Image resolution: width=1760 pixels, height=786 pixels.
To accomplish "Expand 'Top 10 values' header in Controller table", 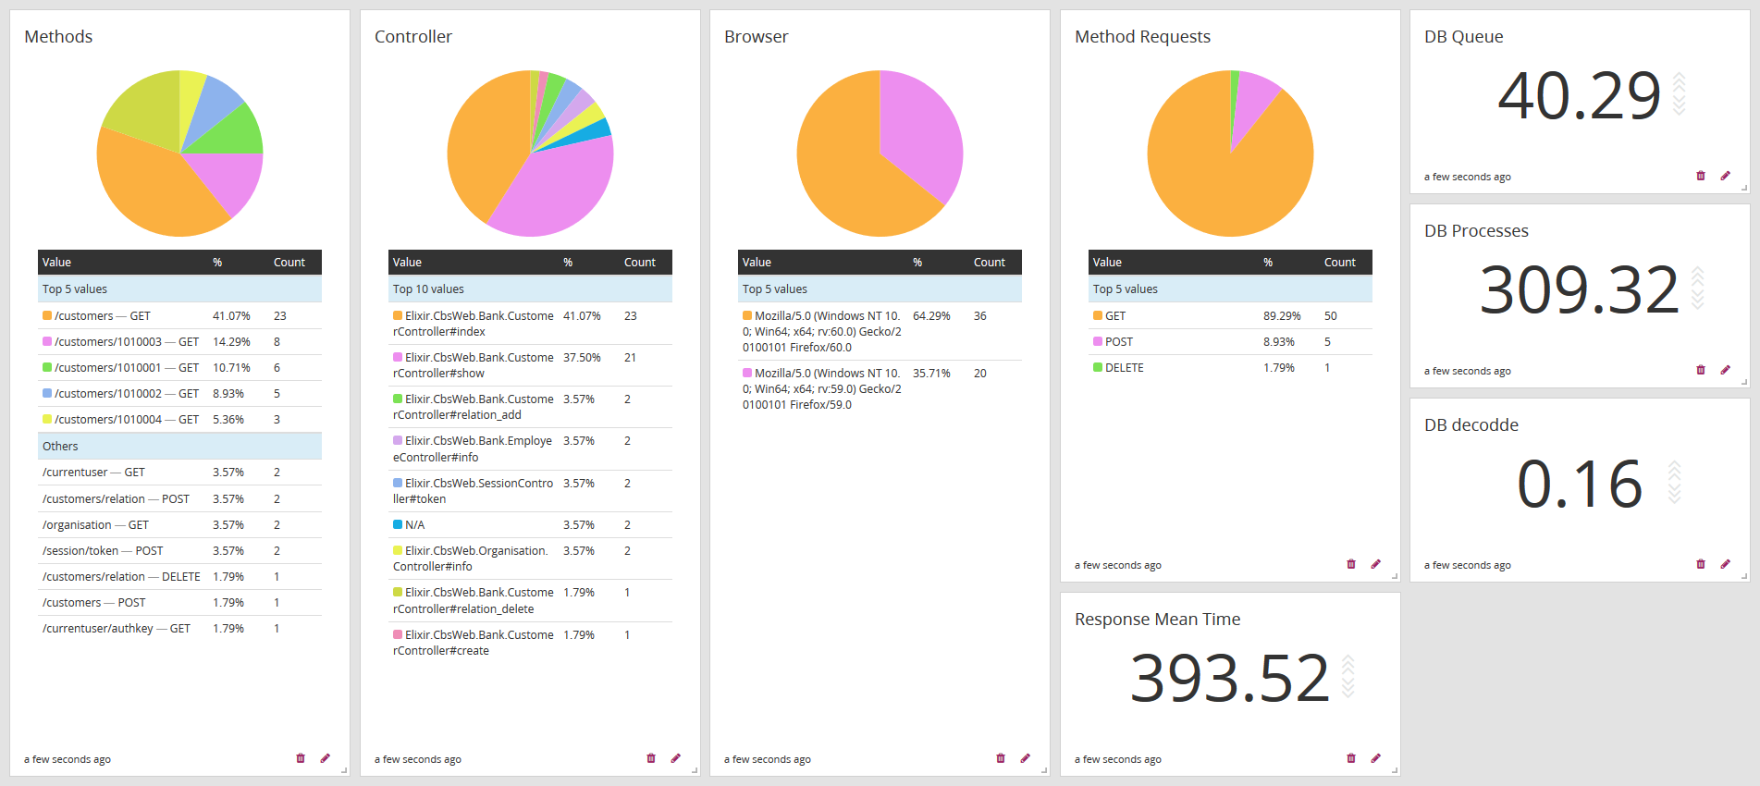I will [428, 289].
